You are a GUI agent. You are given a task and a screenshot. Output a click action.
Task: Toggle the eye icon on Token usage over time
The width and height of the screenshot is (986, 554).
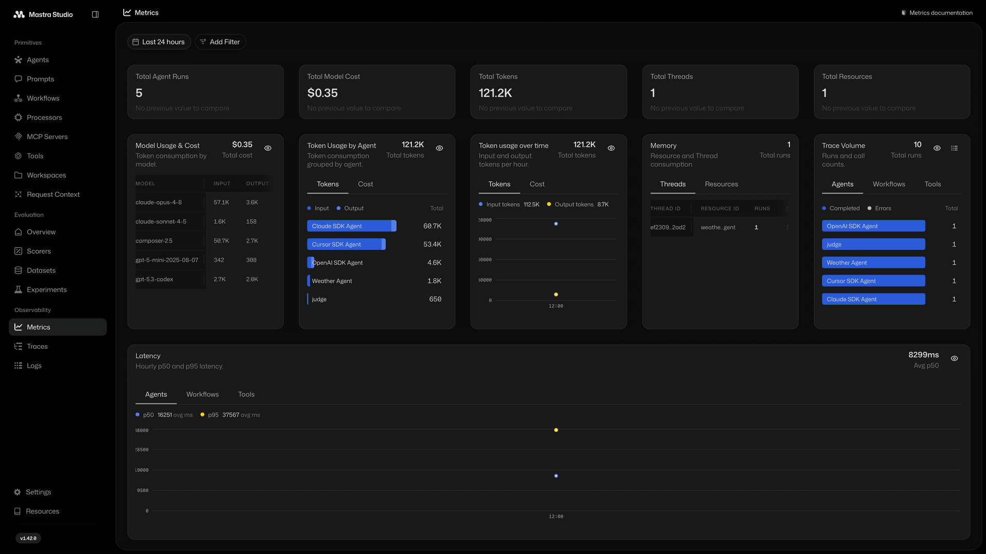611,148
